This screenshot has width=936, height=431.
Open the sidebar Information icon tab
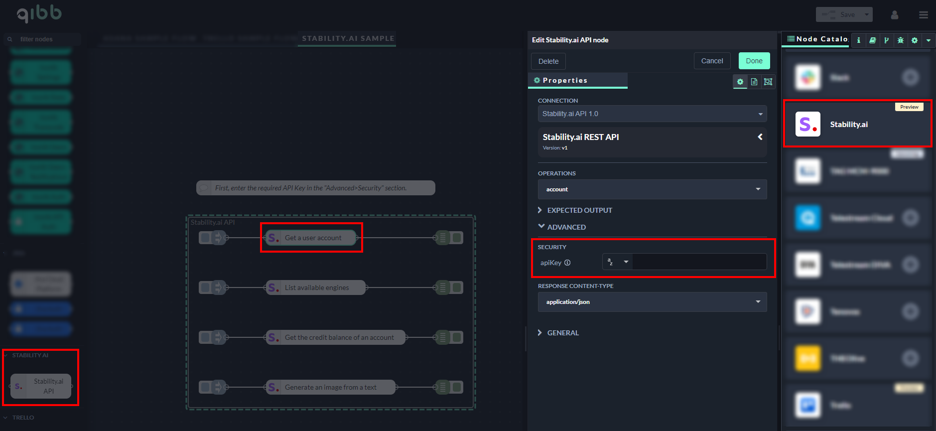click(858, 40)
